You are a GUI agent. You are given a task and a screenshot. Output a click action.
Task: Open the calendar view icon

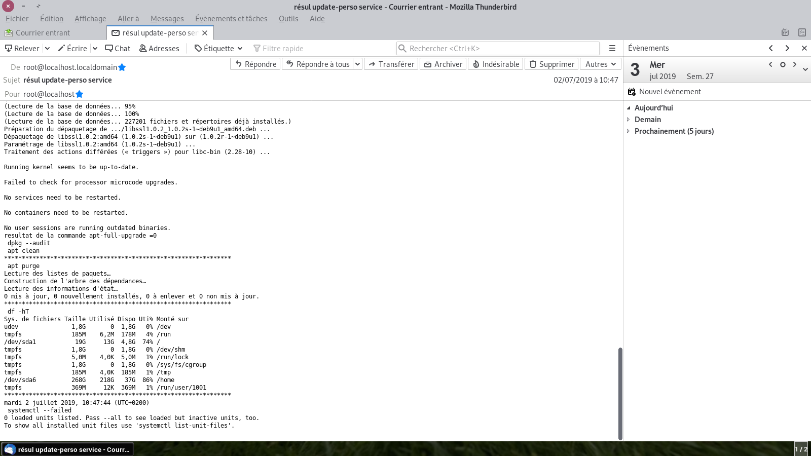(786, 32)
